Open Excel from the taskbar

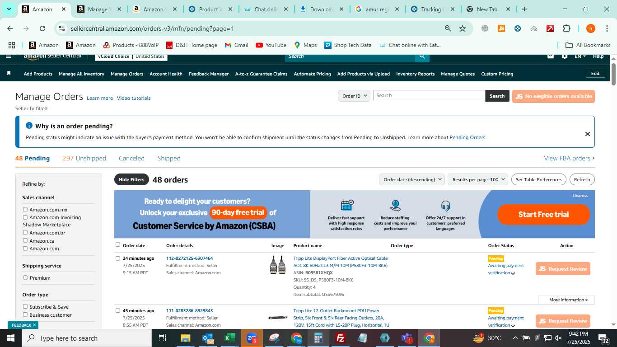[230, 338]
